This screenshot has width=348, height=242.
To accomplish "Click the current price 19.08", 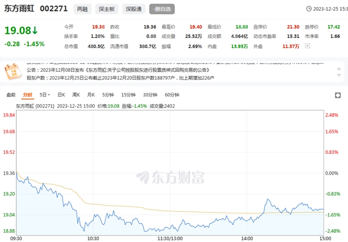I will [x=18, y=30].
